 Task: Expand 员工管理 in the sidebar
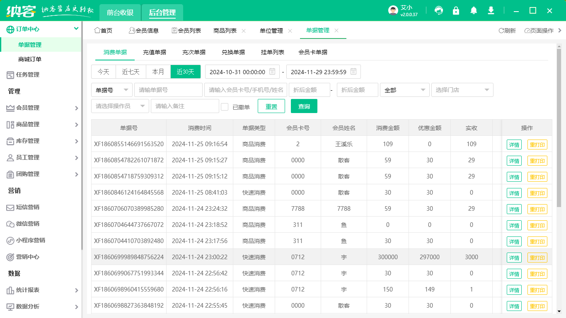pos(76,158)
